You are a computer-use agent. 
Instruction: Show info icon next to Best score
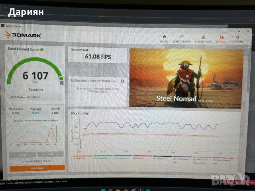[59, 109]
